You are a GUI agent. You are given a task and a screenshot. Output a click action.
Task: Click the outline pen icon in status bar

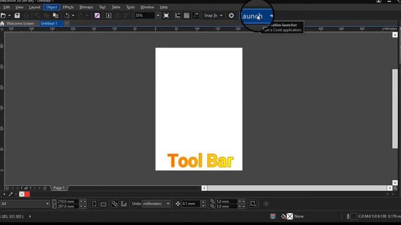pos(348,216)
